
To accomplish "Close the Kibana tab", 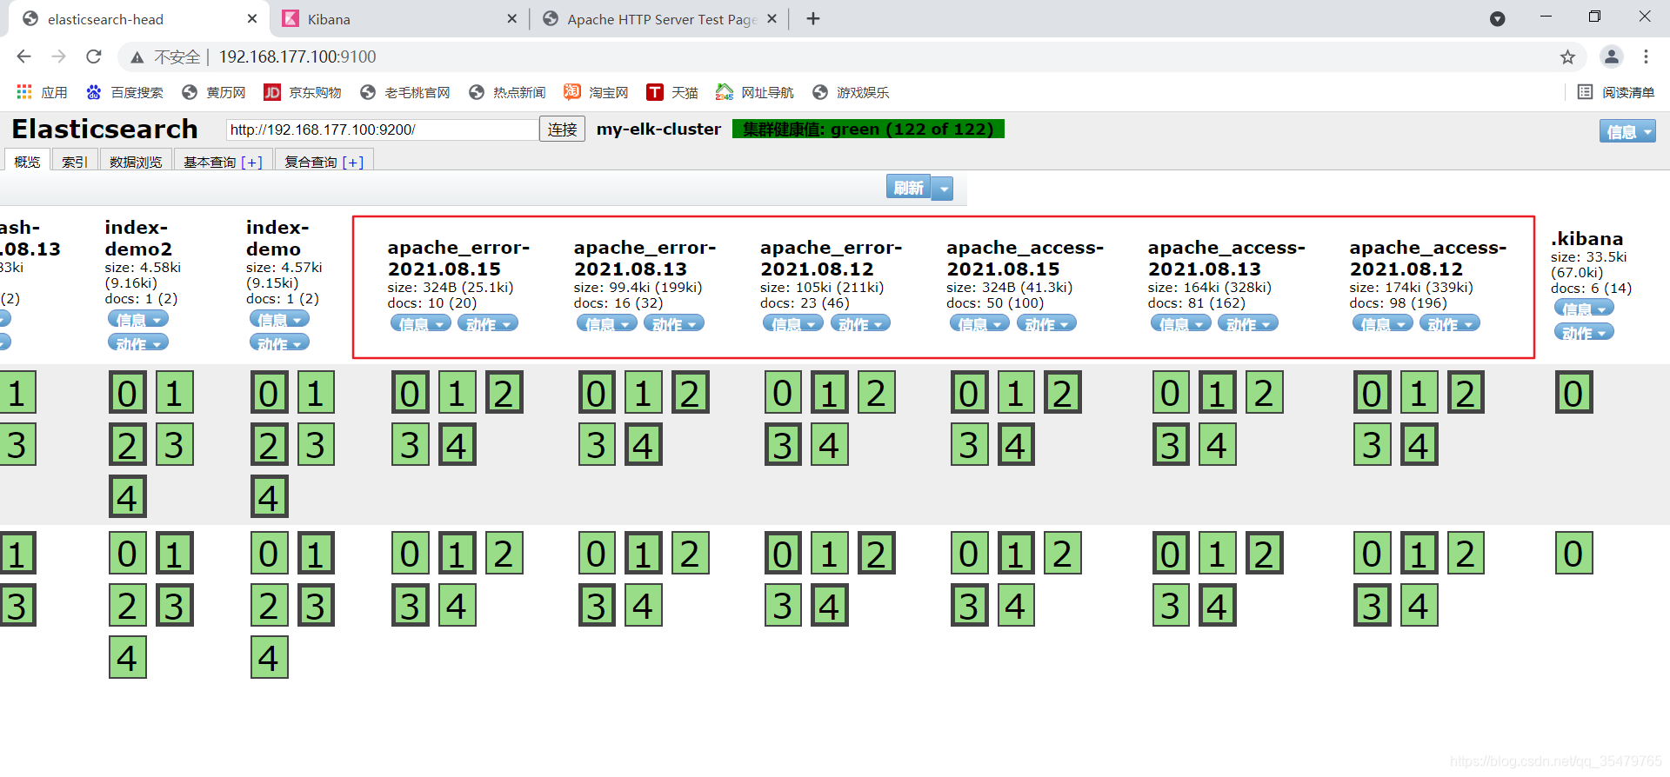I will coord(511,18).
